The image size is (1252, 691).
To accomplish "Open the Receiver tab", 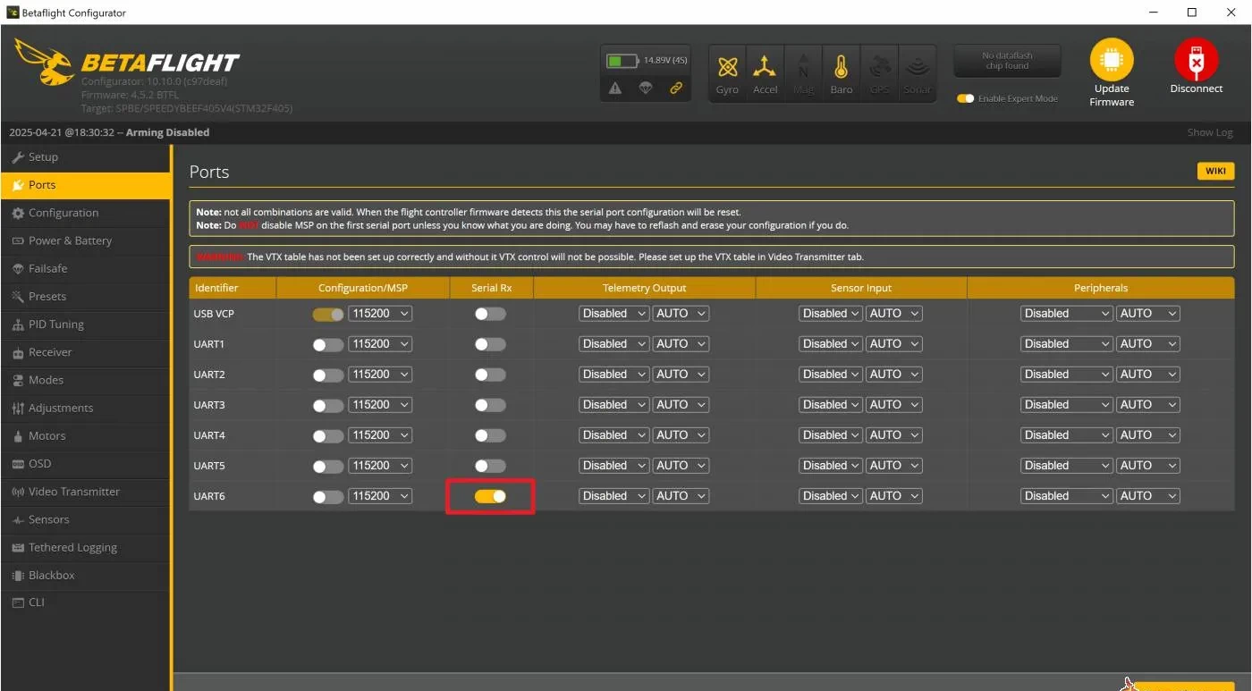I will click(x=85, y=352).
